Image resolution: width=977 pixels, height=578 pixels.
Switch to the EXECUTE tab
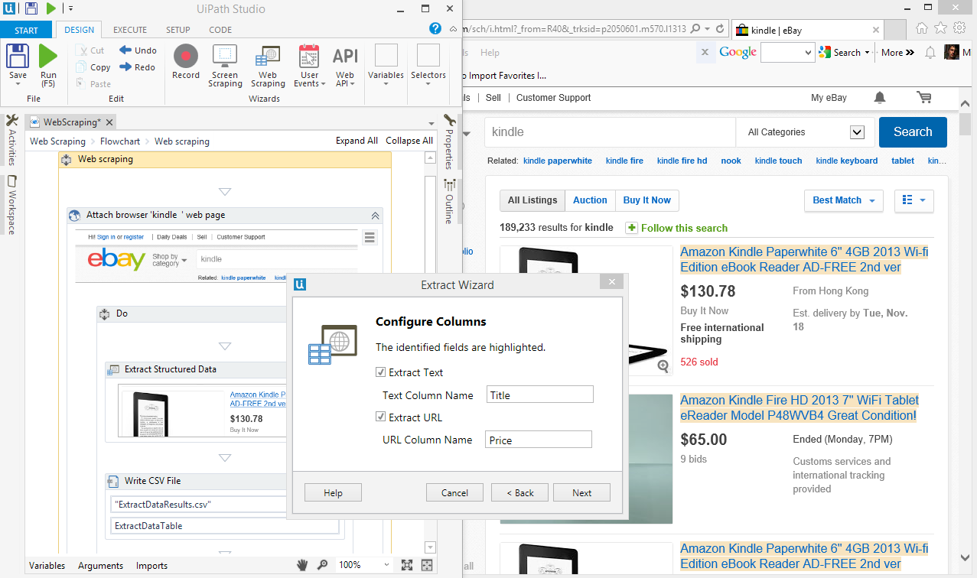pyautogui.click(x=130, y=30)
